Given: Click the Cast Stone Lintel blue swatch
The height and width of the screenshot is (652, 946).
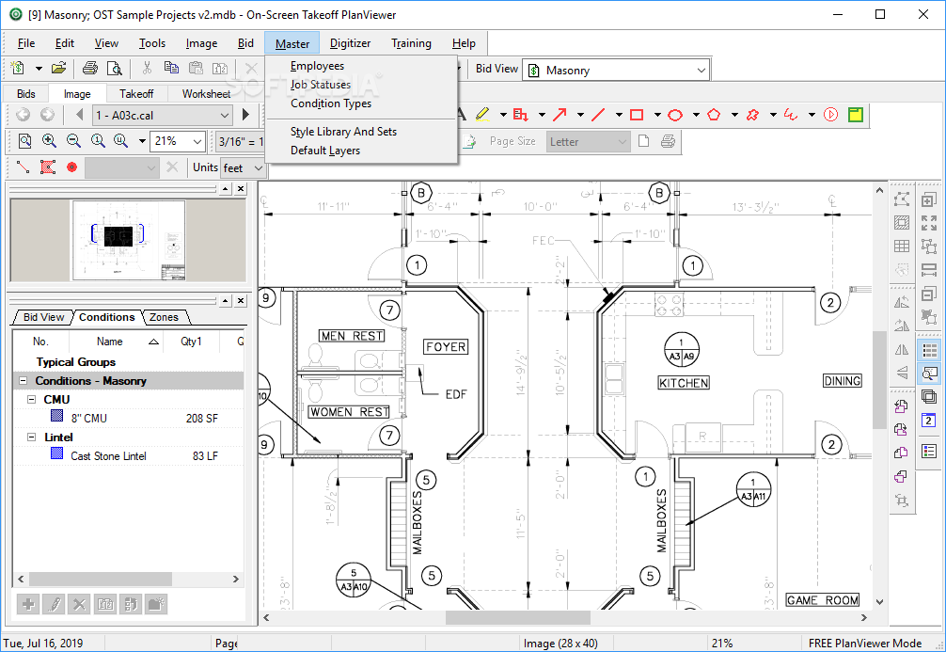Looking at the screenshot, I should click(56, 453).
